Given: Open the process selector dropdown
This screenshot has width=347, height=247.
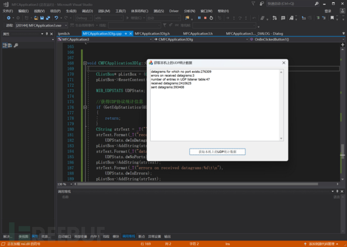Looking at the screenshot, I should pyautogui.click(x=65, y=25).
